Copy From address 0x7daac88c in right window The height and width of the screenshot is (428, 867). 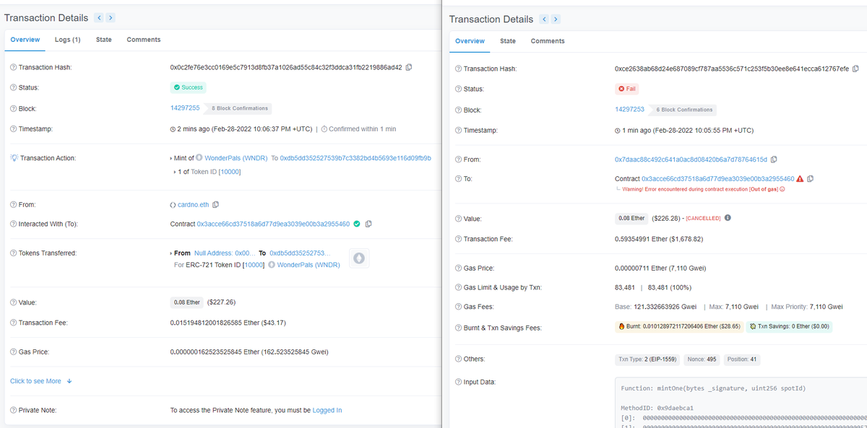(x=775, y=159)
